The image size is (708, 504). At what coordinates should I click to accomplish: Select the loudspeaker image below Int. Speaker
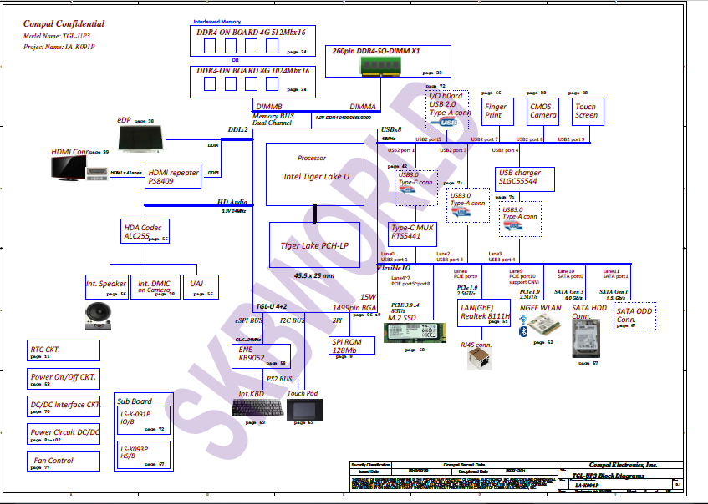point(98,316)
